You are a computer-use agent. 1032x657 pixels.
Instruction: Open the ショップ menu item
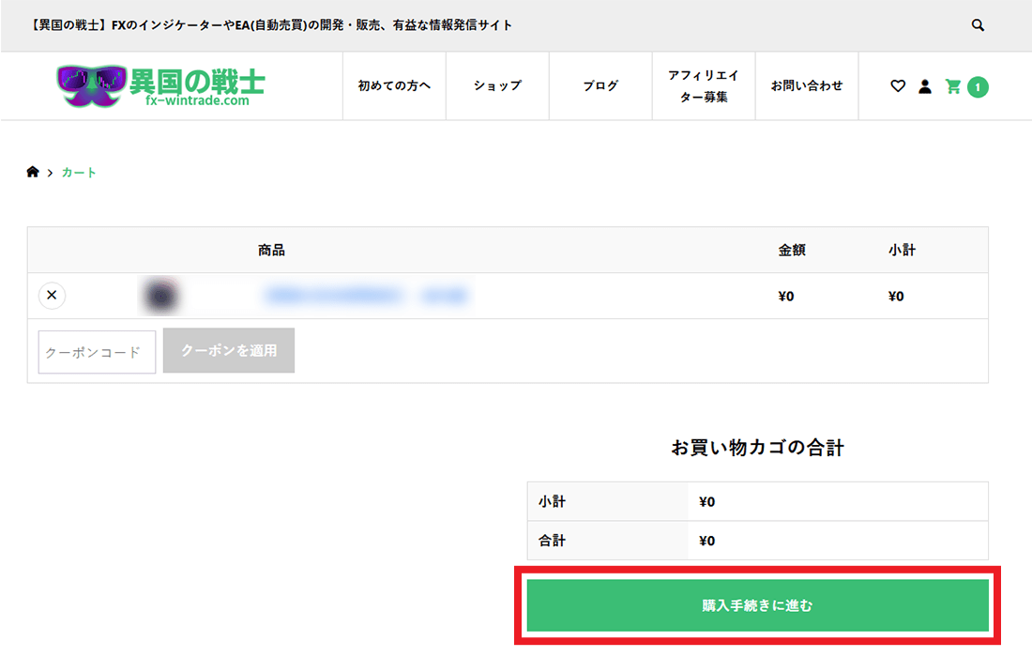(497, 85)
